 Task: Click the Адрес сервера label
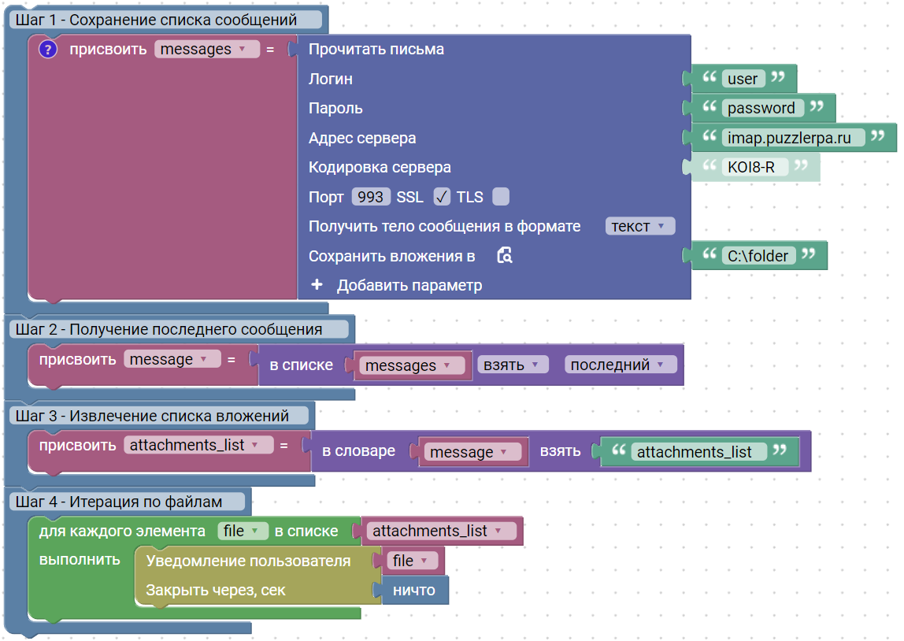[362, 138]
